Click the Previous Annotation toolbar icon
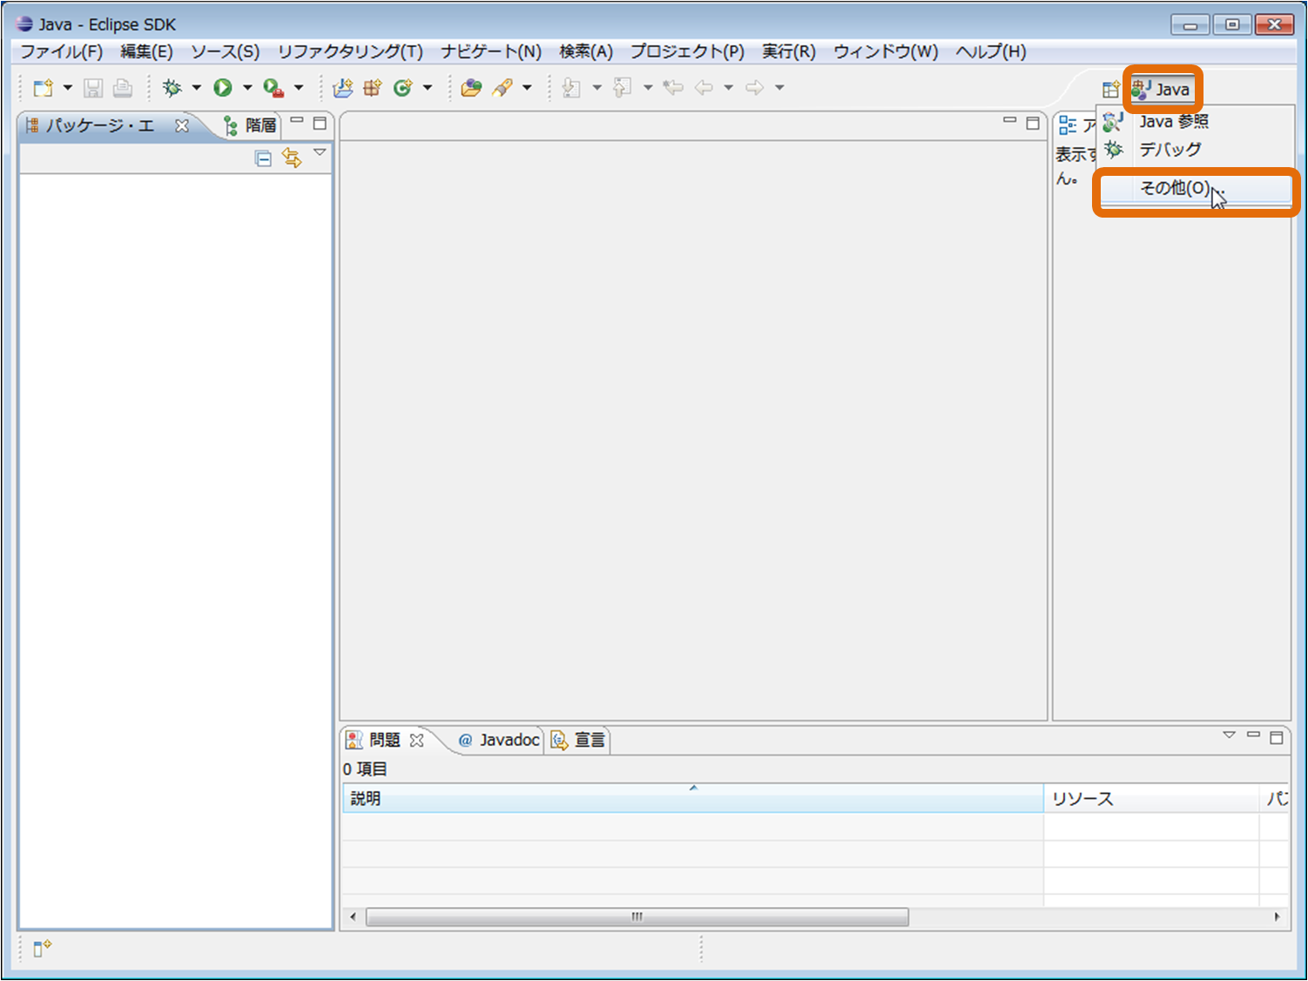Image resolution: width=1308 pixels, height=981 pixels. click(x=622, y=88)
